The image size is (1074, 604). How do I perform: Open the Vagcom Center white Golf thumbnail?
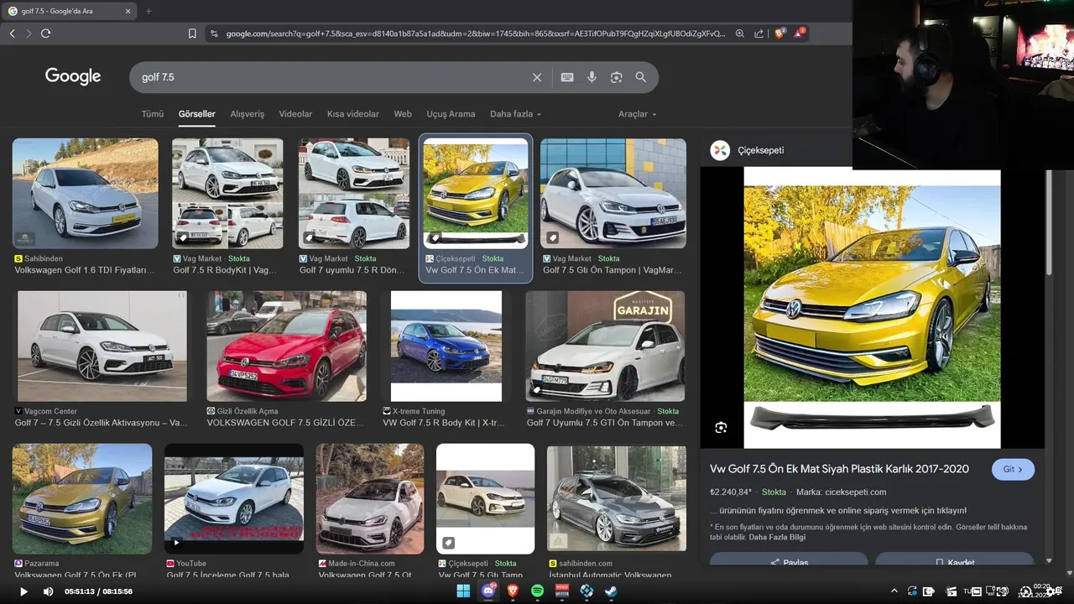click(x=102, y=346)
